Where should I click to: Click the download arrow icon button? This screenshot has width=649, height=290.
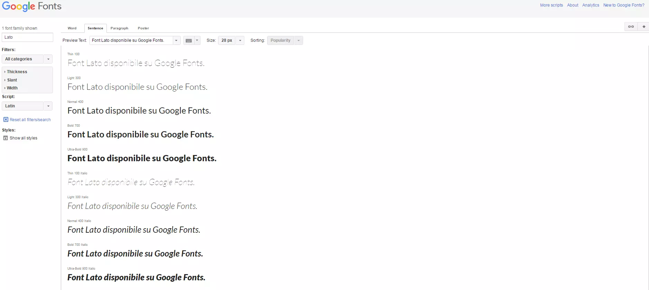(x=643, y=27)
